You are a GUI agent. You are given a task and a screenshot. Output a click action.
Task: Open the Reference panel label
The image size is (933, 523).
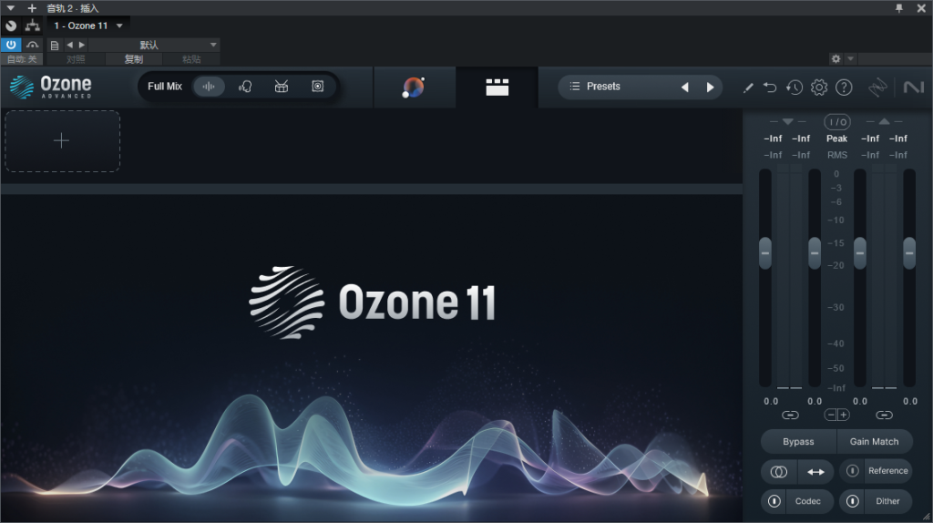[887, 471]
